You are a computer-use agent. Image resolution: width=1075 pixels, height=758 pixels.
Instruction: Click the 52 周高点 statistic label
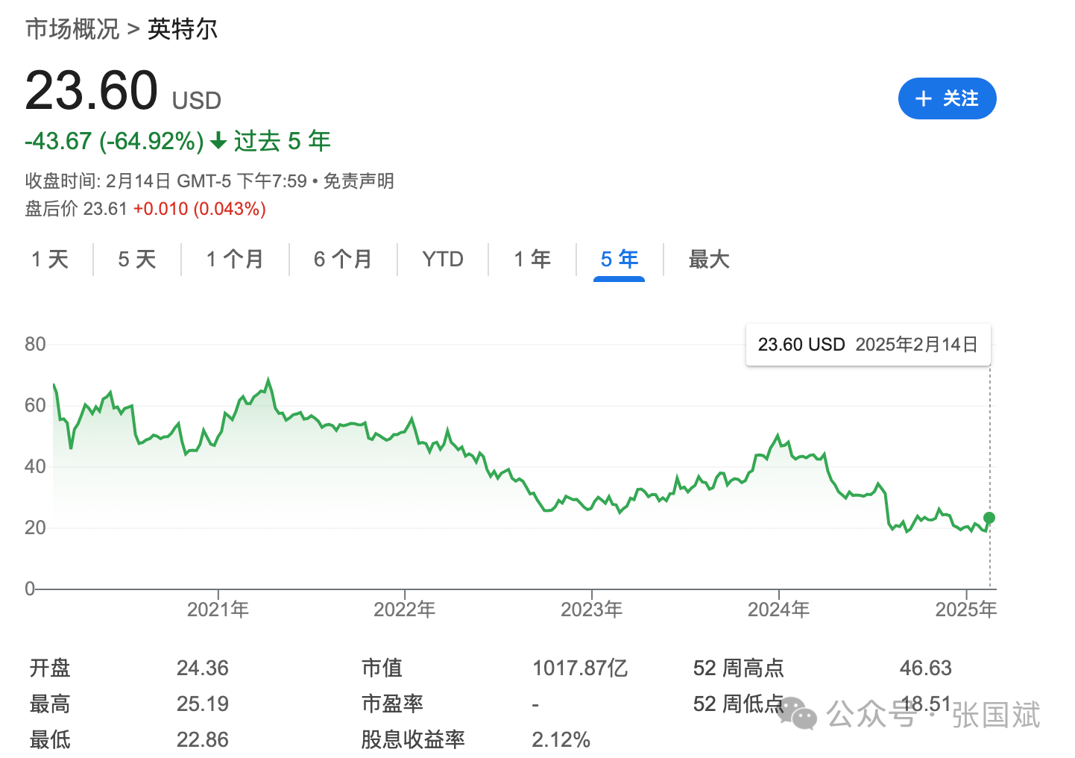pyautogui.click(x=738, y=668)
